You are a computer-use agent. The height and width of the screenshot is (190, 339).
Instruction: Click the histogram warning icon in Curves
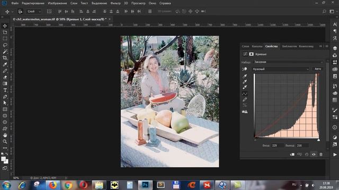coord(245,111)
